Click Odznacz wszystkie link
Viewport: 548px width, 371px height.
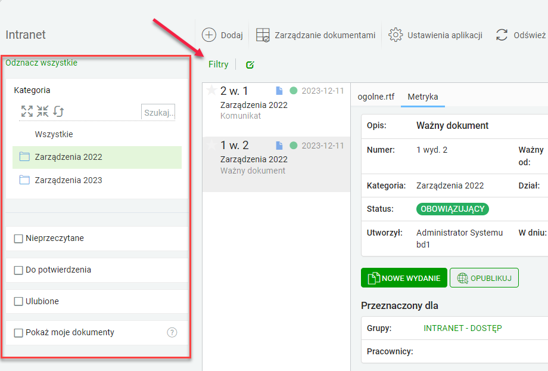point(41,63)
